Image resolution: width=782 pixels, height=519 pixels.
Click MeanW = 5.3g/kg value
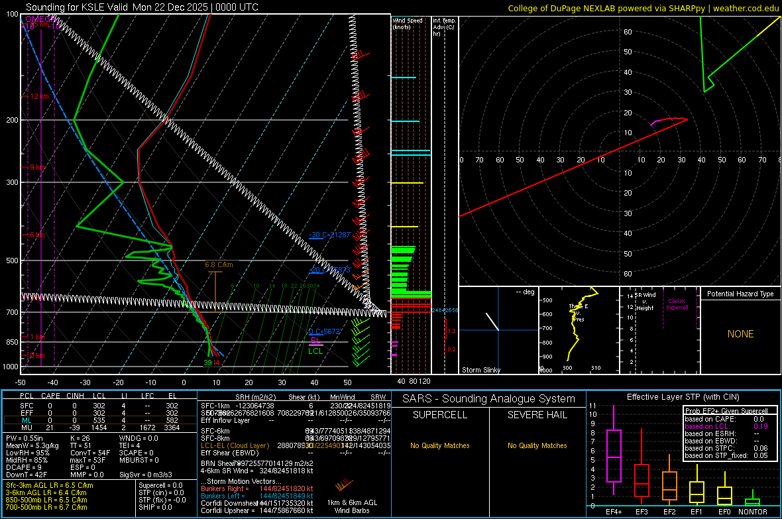32,445
